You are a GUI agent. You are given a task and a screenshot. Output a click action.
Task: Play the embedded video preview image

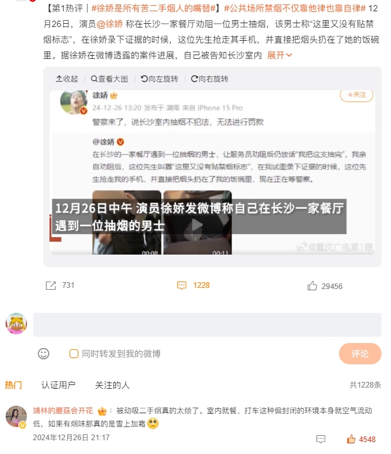pos(197,224)
